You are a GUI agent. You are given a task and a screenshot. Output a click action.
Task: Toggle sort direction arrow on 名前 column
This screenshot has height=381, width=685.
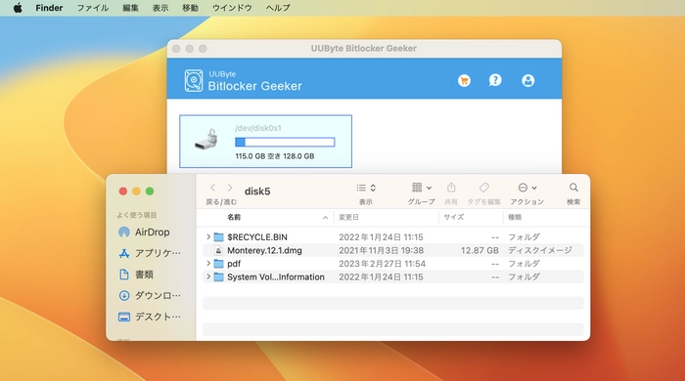pyautogui.click(x=325, y=218)
